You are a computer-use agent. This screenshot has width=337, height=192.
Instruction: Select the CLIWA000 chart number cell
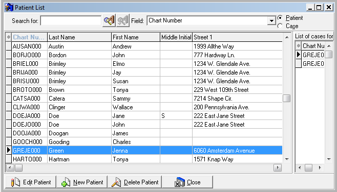pyautogui.click(x=29, y=107)
